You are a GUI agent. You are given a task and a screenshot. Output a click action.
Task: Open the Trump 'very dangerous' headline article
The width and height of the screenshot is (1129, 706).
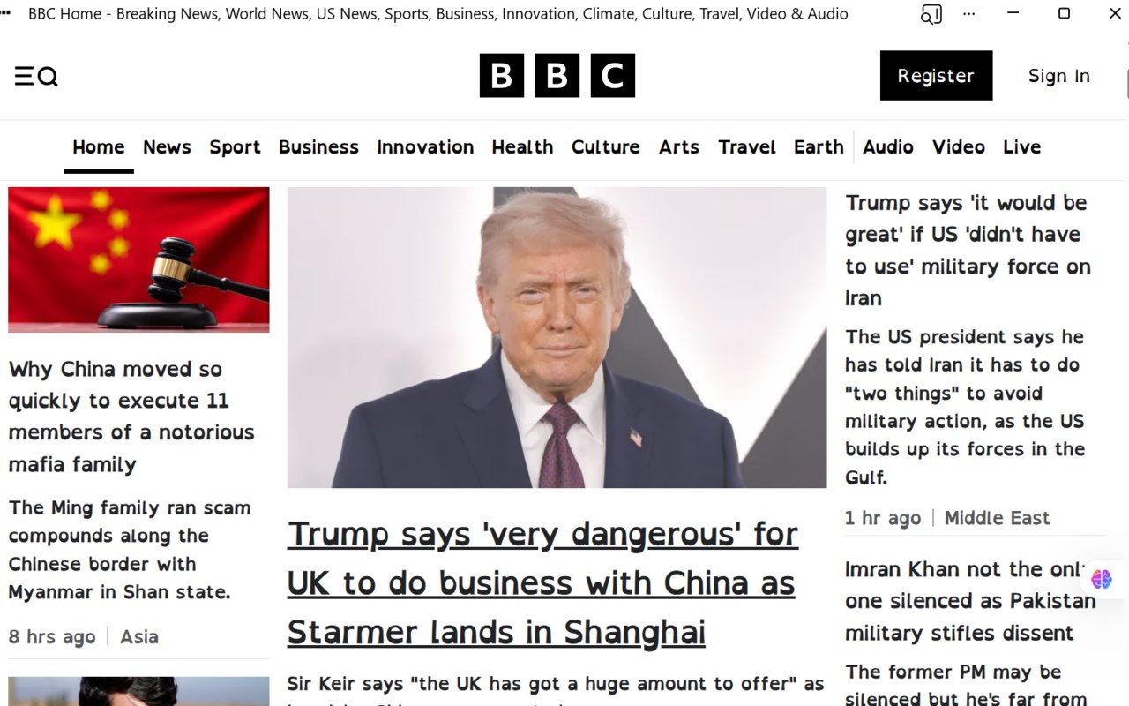coord(542,583)
